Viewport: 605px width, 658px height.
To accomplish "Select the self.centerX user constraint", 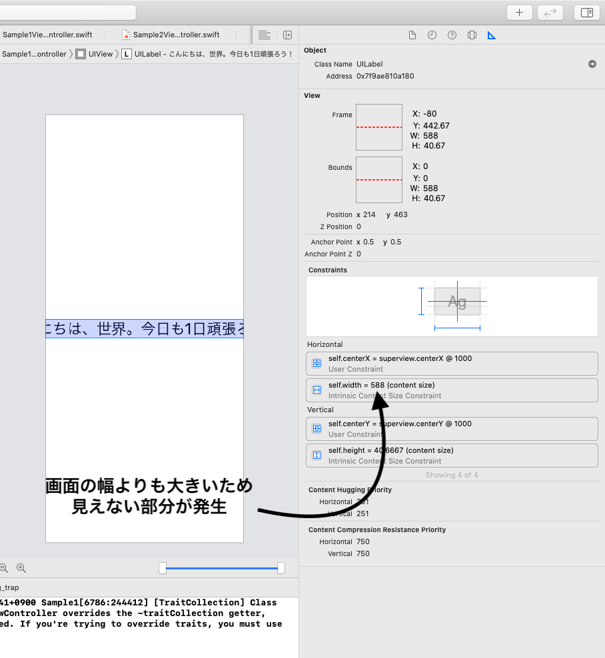I will click(x=452, y=364).
